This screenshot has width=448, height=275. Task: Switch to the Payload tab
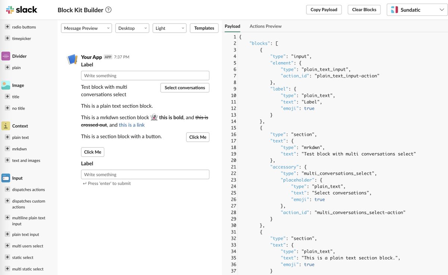(233, 26)
